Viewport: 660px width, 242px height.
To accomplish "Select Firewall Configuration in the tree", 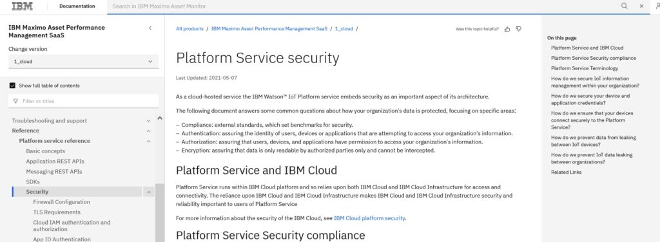I will click(61, 202).
